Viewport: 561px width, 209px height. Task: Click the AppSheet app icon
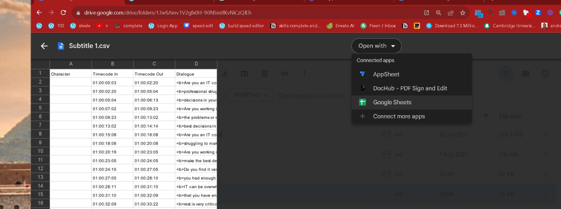pos(363,74)
